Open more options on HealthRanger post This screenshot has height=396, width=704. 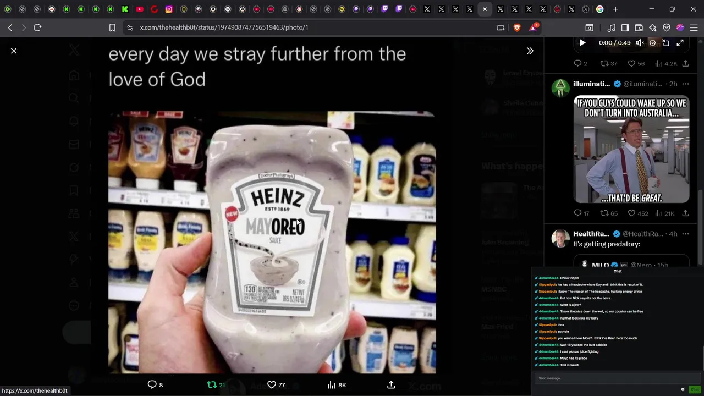coord(685,234)
